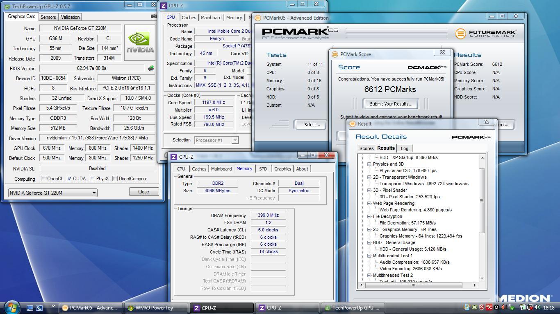Click the scroll up arrow in Result Details
This screenshot has height=314, width=560.
[x=482, y=157]
